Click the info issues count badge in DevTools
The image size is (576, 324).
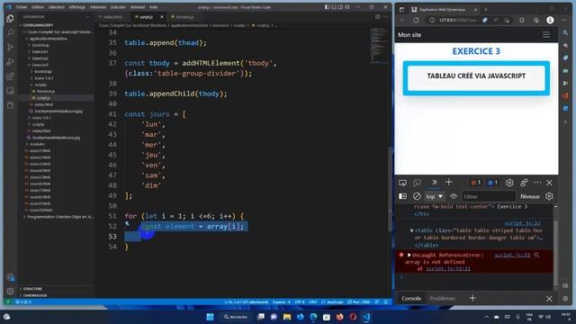(x=492, y=183)
